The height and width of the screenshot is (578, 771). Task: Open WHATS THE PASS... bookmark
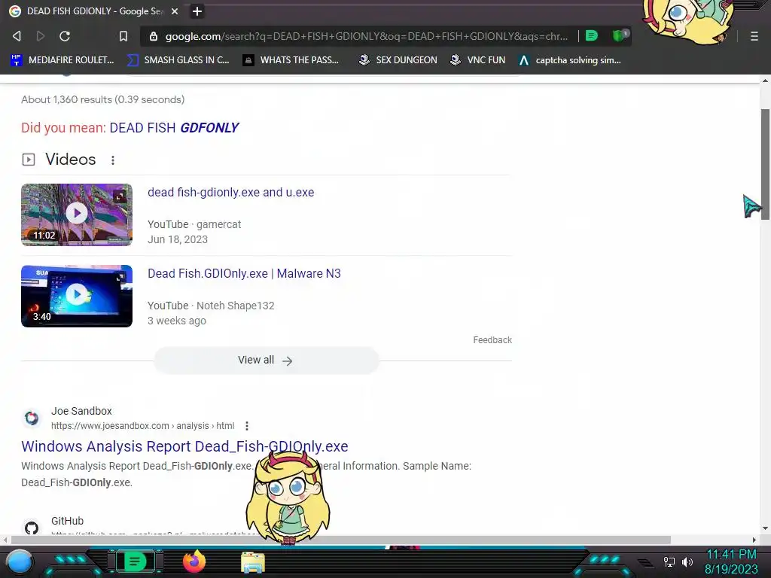tap(291, 60)
